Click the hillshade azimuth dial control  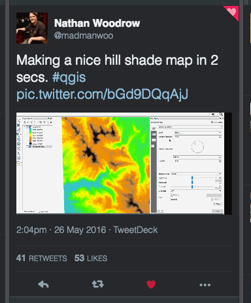click(x=197, y=147)
